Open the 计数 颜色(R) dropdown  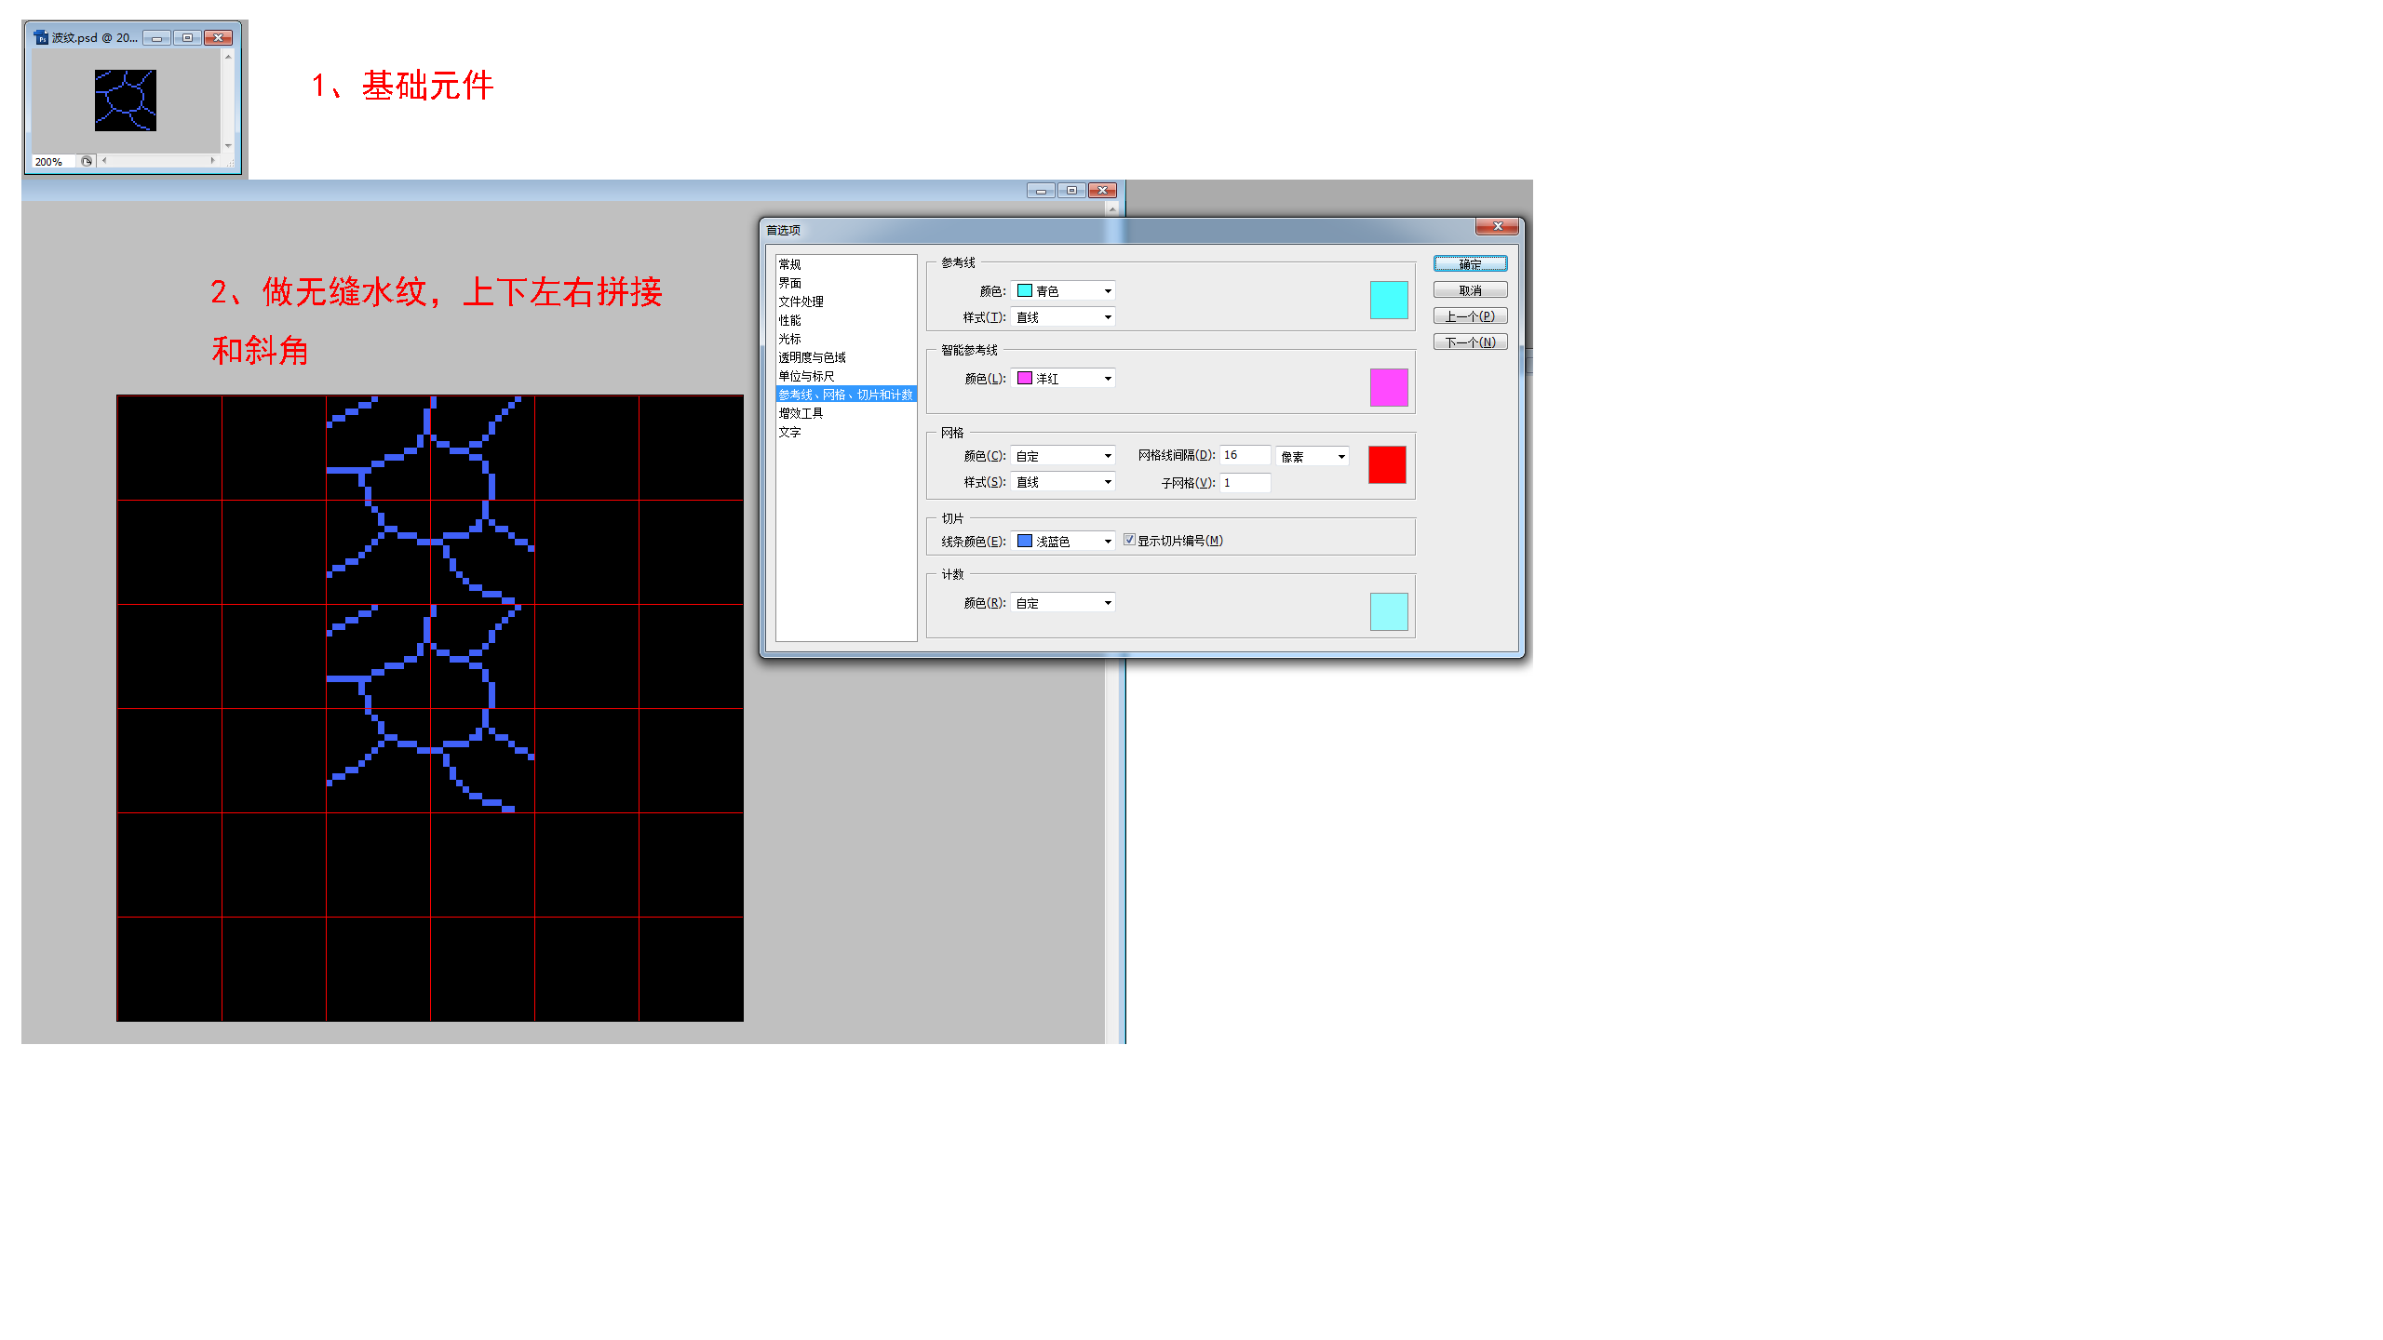pyautogui.click(x=1064, y=603)
